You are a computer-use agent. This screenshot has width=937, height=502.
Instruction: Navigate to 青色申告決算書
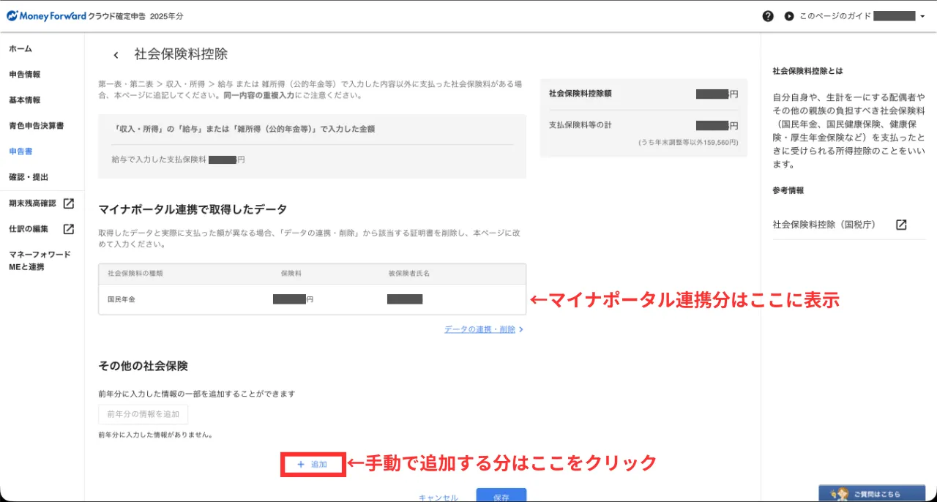click(x=36, y=126)
